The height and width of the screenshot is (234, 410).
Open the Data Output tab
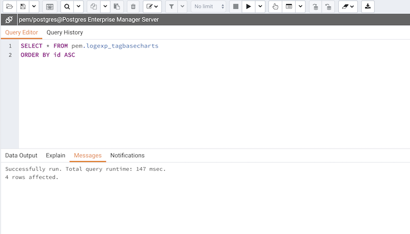tap(21, 156)
